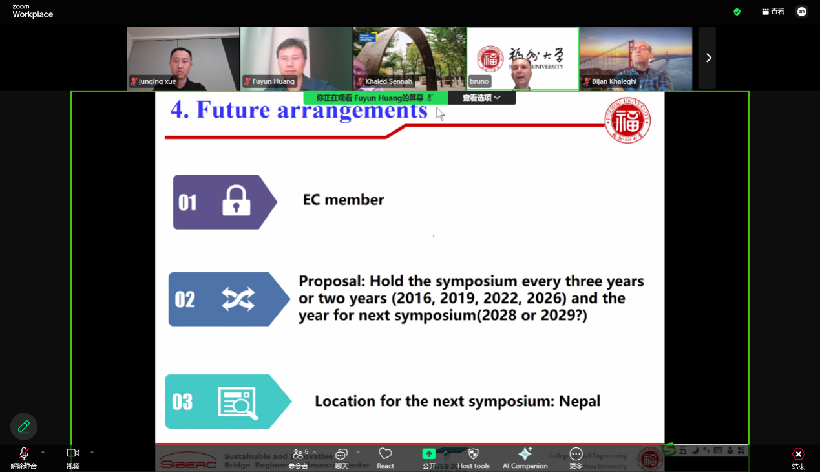The image size is (820, 472).
Task: Open AI Companion sparkle icon
Action: click(x=525, y=458)
